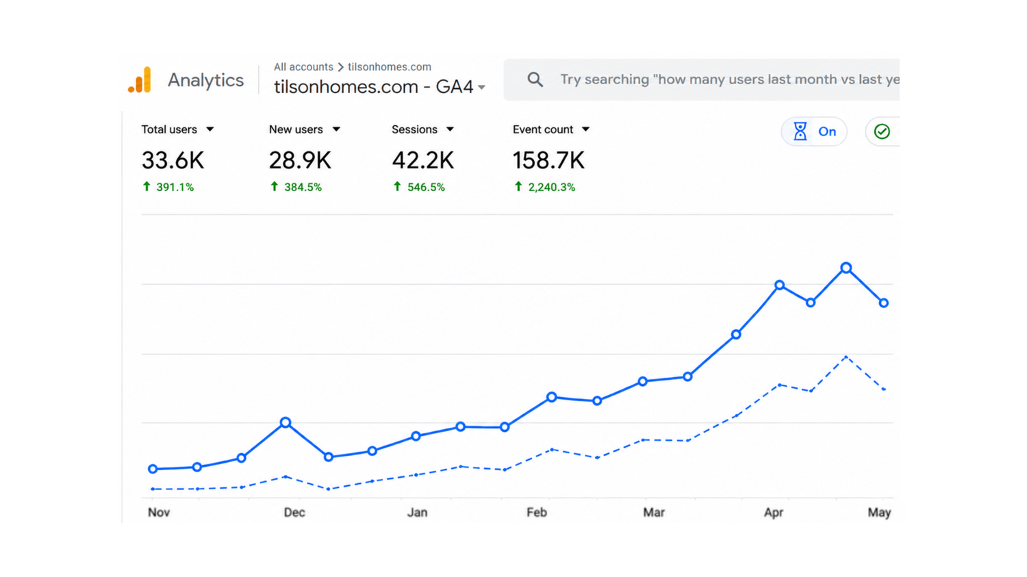Click the Analytics product name
The image size is (1027, 577).
tap(205, 80)
